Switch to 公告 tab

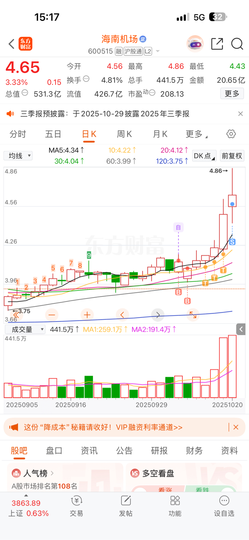[124, 450]
